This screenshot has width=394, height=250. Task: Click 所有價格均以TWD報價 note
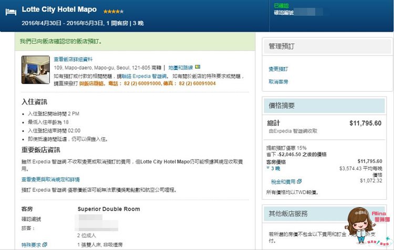tap(292, 192)
